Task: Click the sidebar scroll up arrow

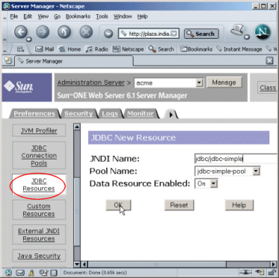Action: pyautogui.click(x=77, y=127)
